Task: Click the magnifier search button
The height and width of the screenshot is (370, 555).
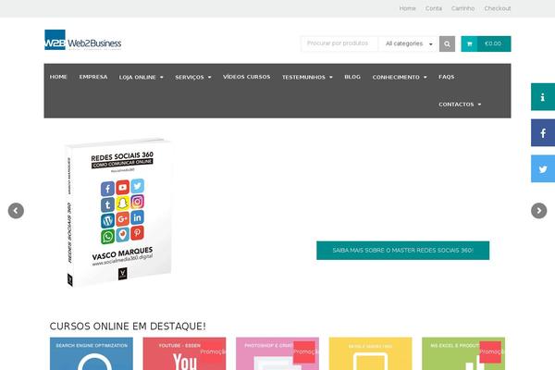Action: click(447, 43)
